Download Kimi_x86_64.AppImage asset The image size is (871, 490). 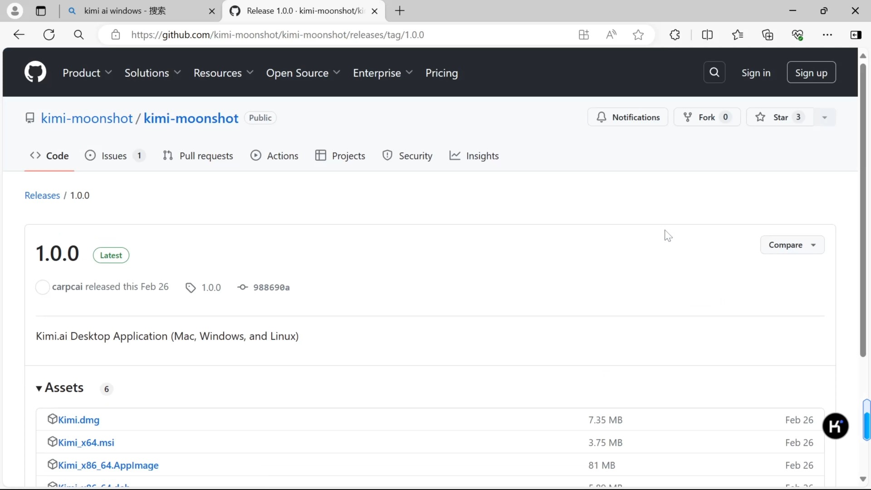(108, 465)
